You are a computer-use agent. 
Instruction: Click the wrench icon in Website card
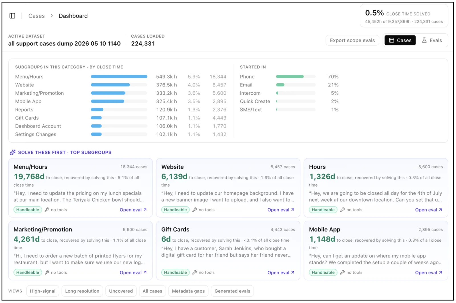tap(195, 210)
